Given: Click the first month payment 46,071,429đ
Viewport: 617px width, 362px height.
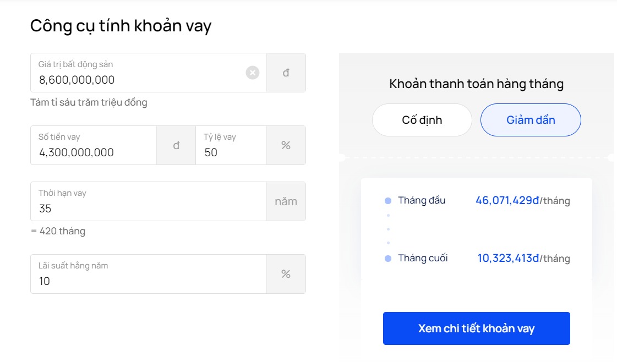Looking at the screenshot, I should 507,201.
